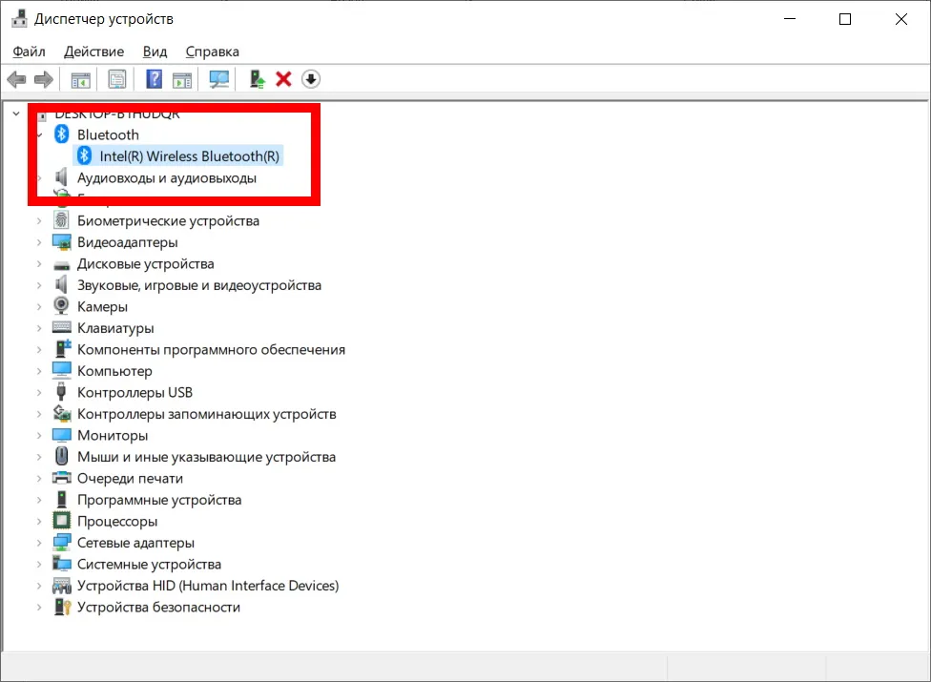Click the Устройства безопасности key icon
This screenshot has width=931, height=682.
point(62,607)
